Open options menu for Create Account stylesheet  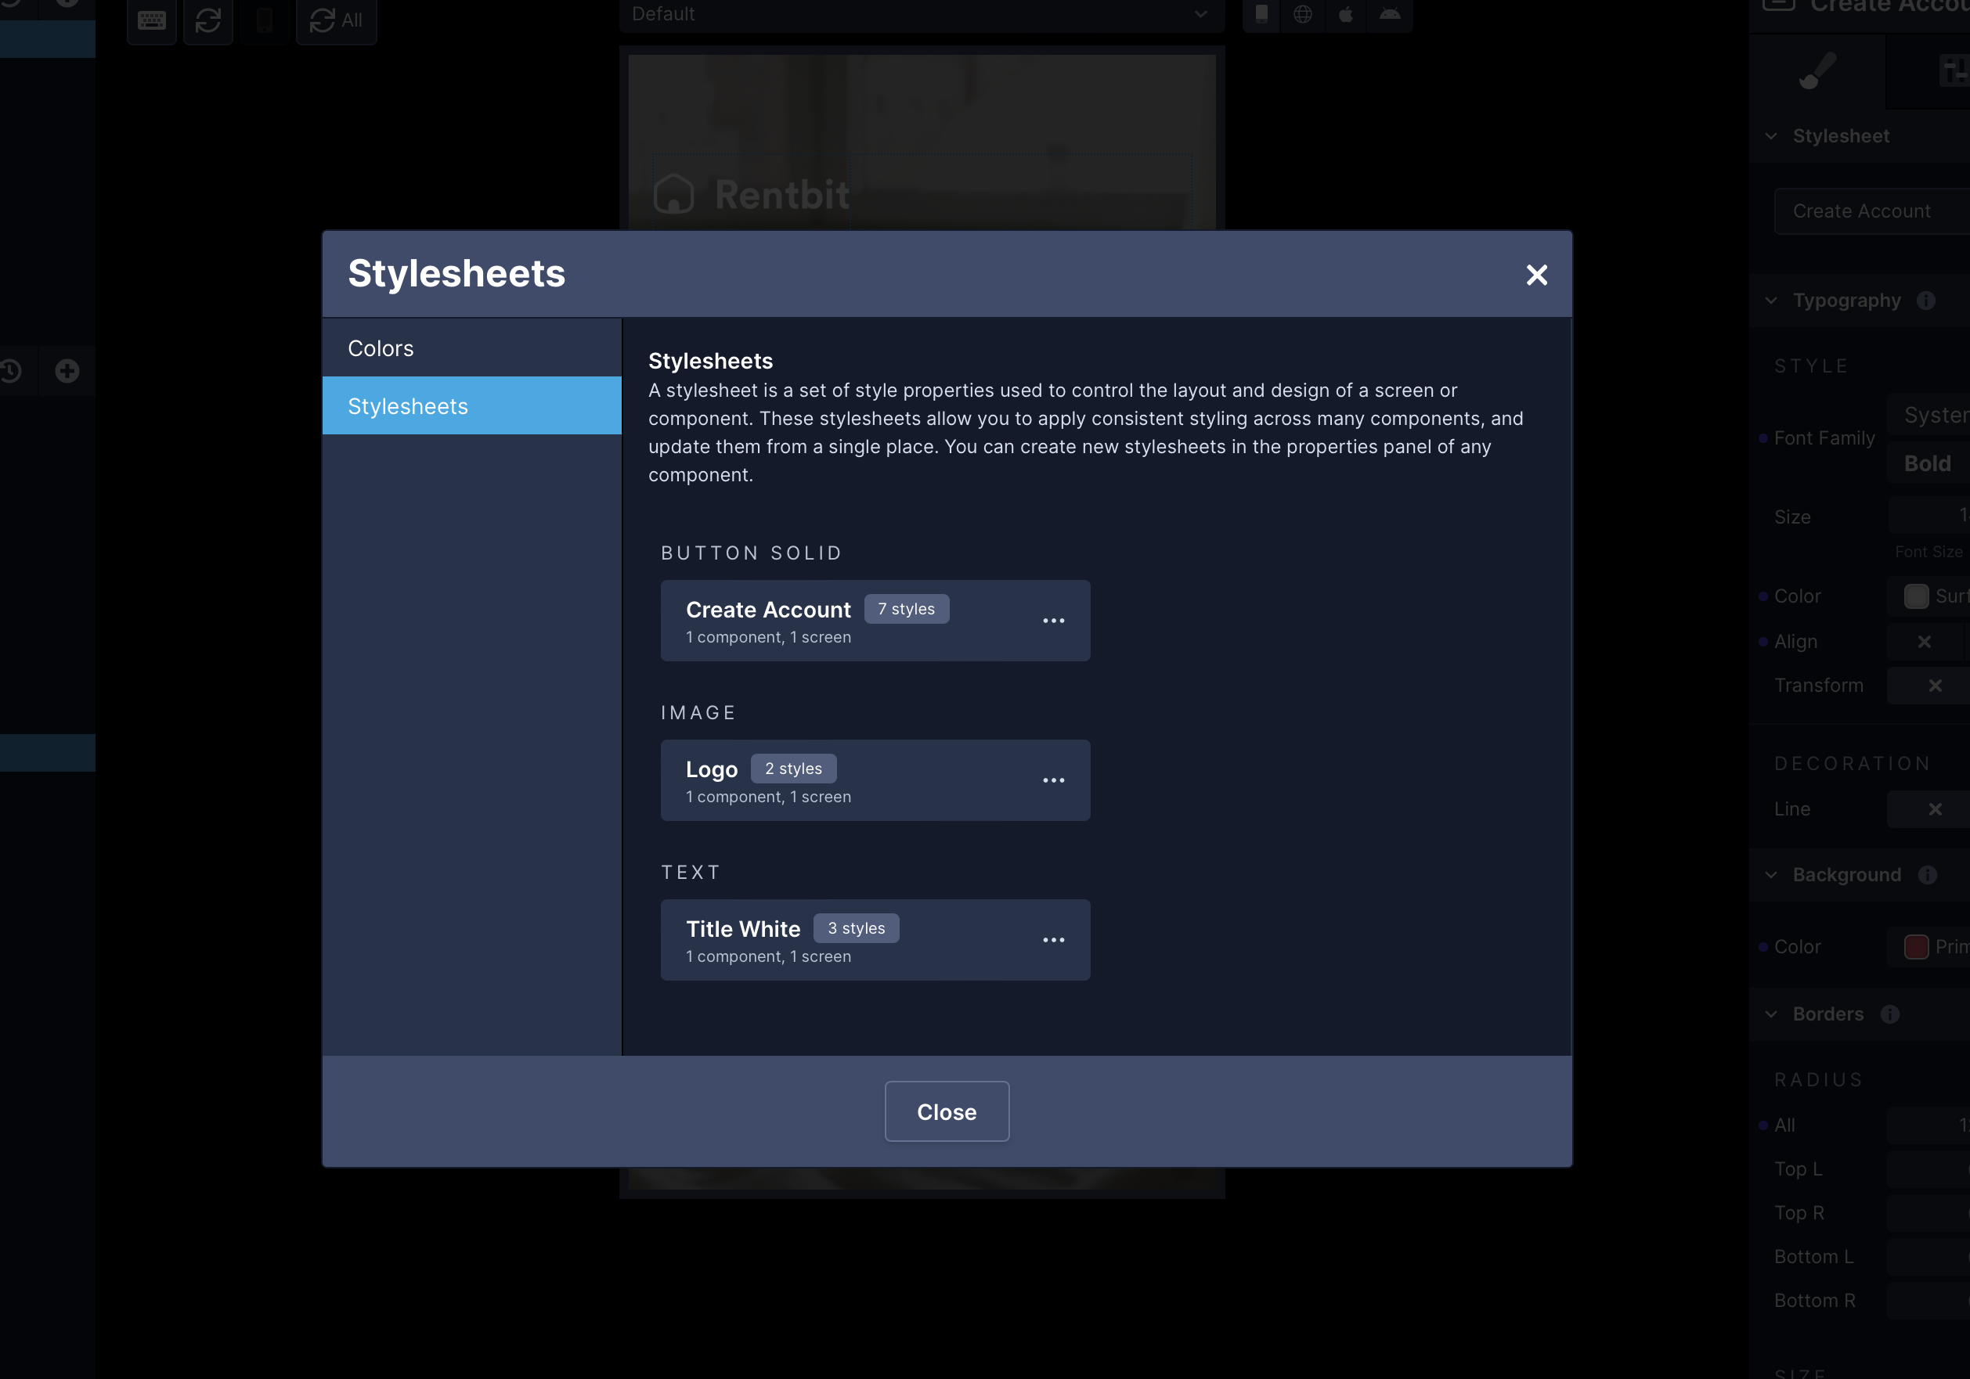[x=1053, y=620]
